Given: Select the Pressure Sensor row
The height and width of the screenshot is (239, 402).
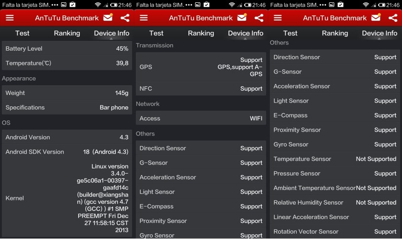Looking at the screenshot, I should coord(335,174).
